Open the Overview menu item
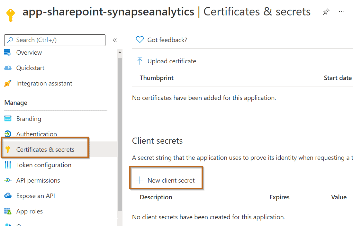Viewport: 353px width, 226px height. (29, 52)
